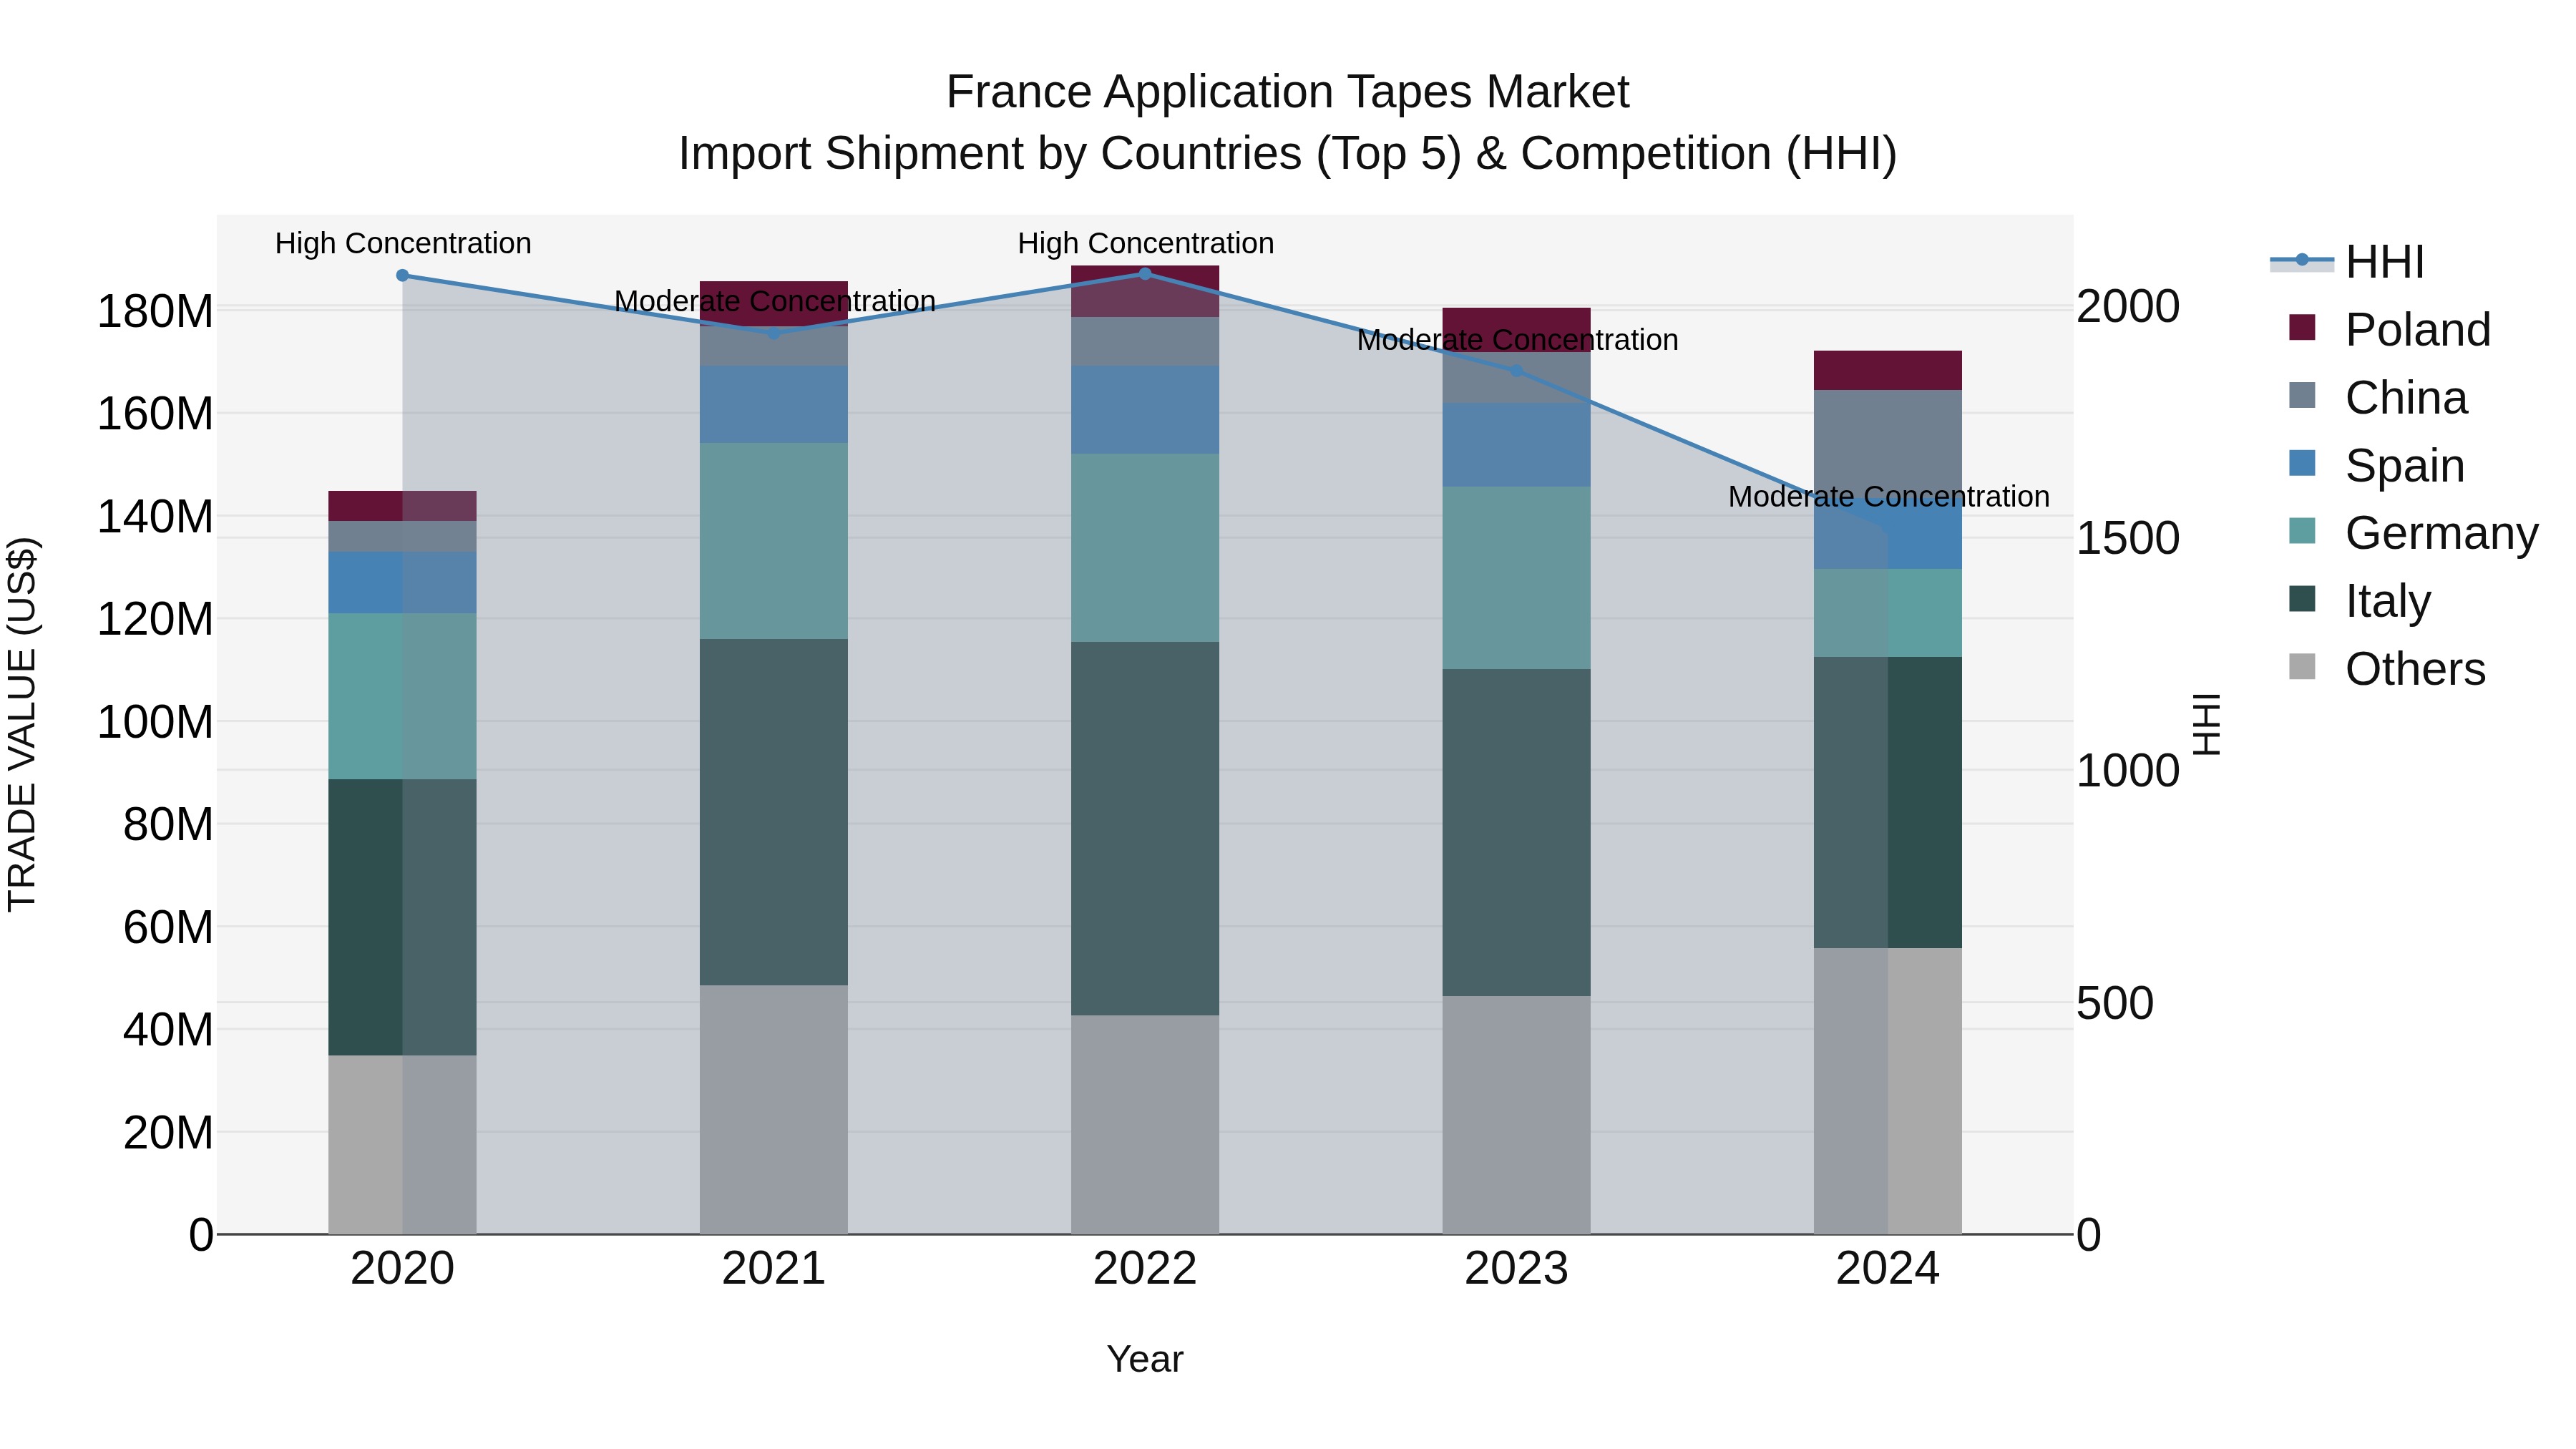Click the Import Shipment by Countries subtitle
Screen dimensions: 2576x1449
point(1288,154)
